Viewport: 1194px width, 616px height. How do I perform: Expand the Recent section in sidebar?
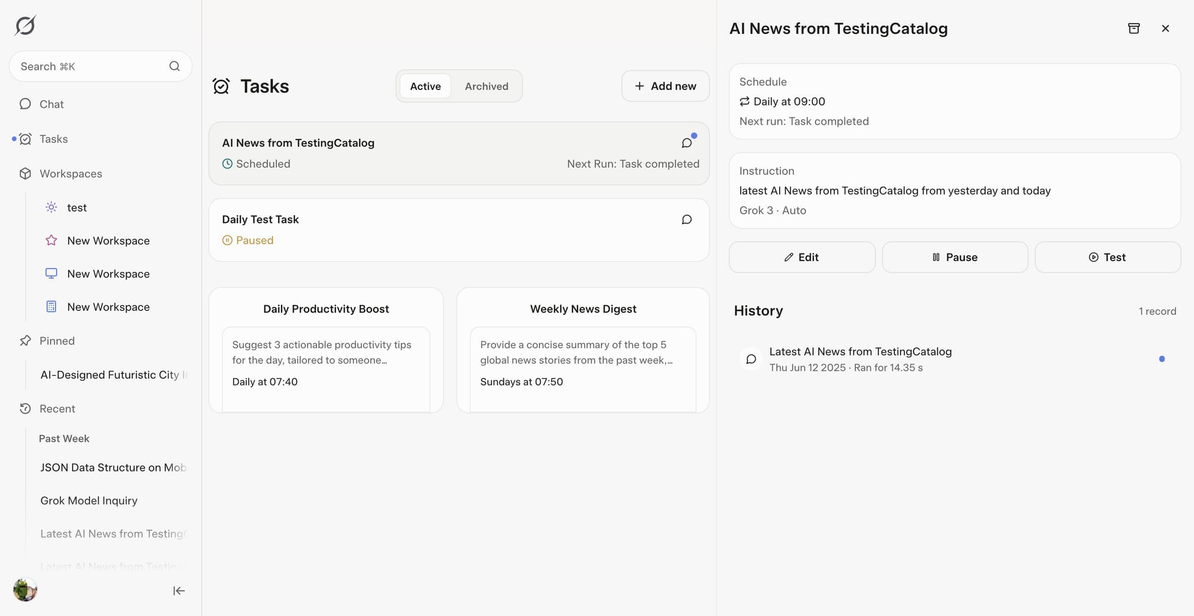pyautogui.click(x=57, y=408)
